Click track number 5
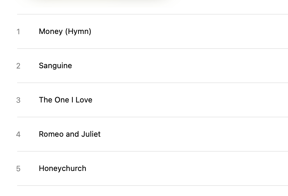This screenshot has height=196, width=288. click(18, 169)
